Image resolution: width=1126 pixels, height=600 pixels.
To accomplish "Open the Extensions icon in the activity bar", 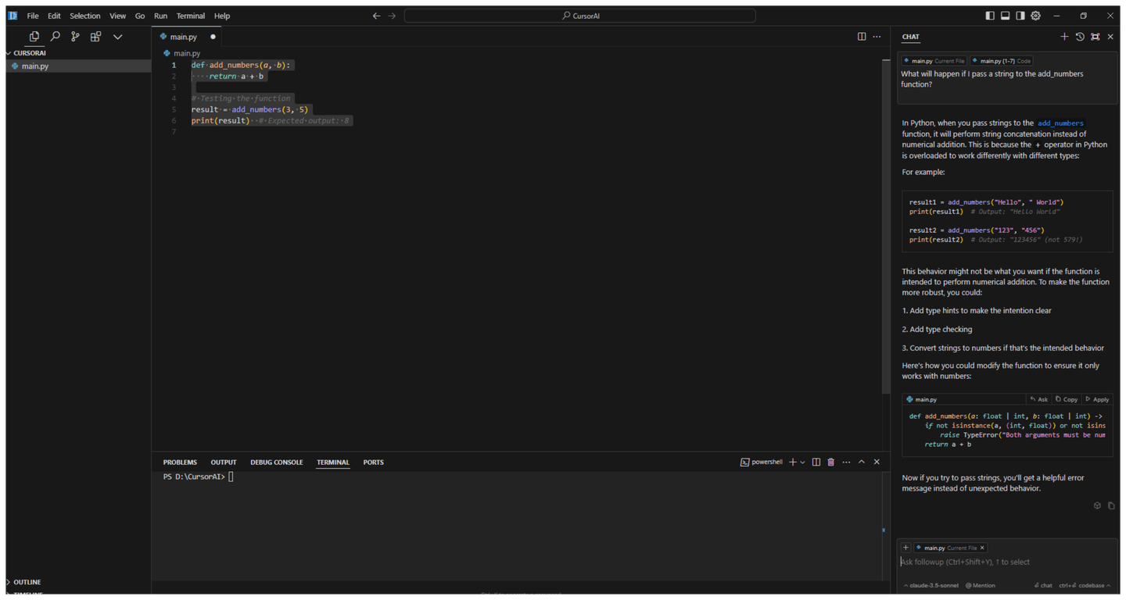I will pyautogui.click(x=95, y=37).
